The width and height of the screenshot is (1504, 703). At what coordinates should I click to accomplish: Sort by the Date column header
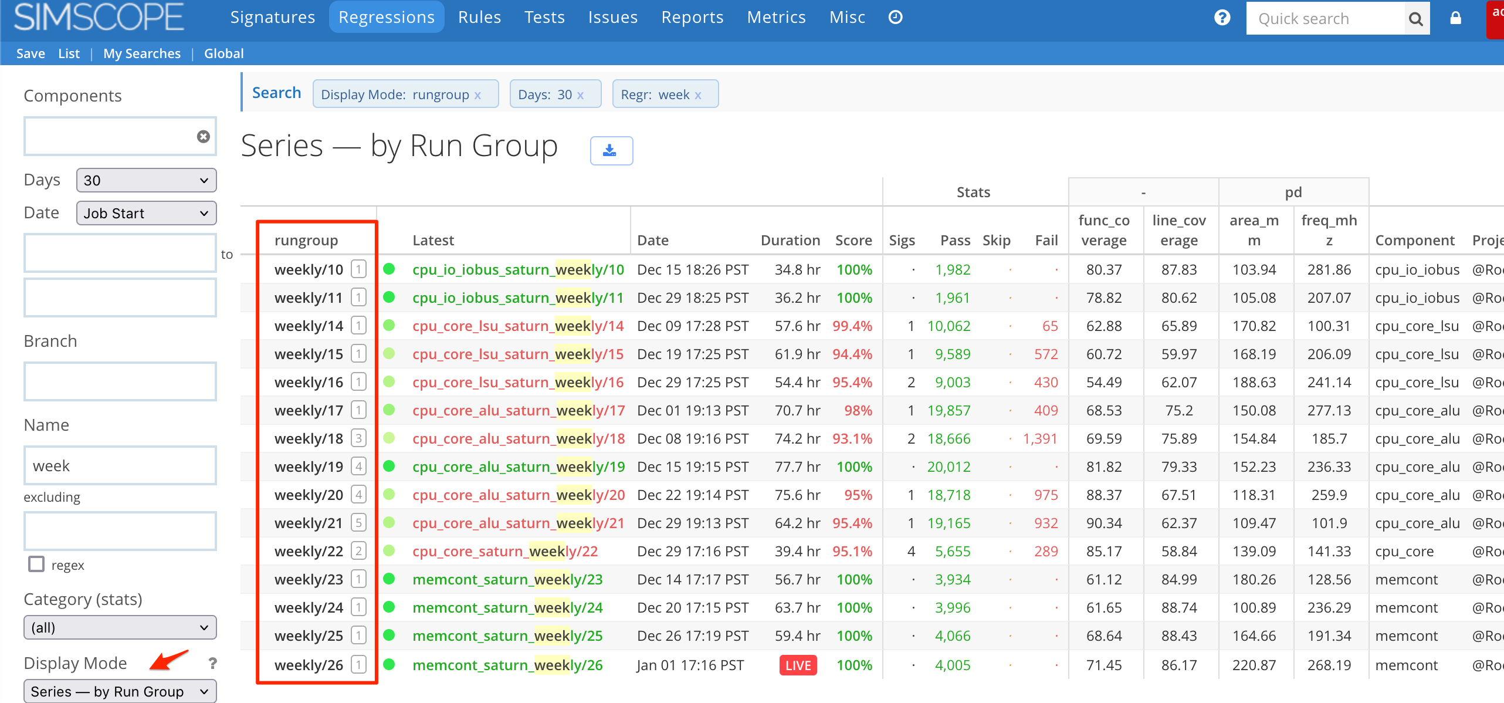tap(653, 240)
